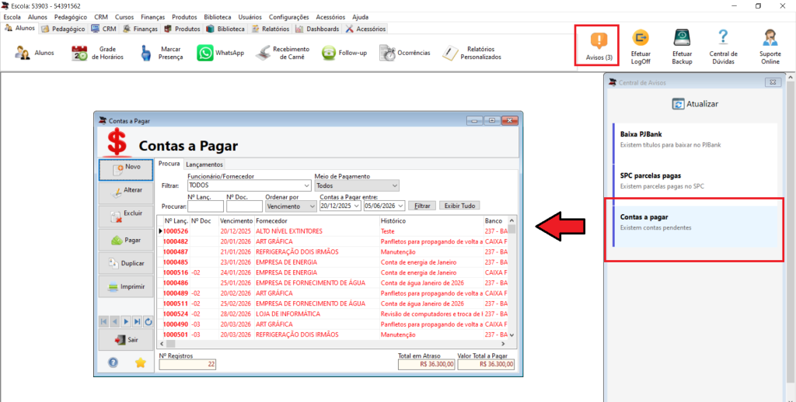Click the yellow favorite star icon
The width and height of the screenshot is (796, 402).
pyautogui.click(x=141, y=362)
